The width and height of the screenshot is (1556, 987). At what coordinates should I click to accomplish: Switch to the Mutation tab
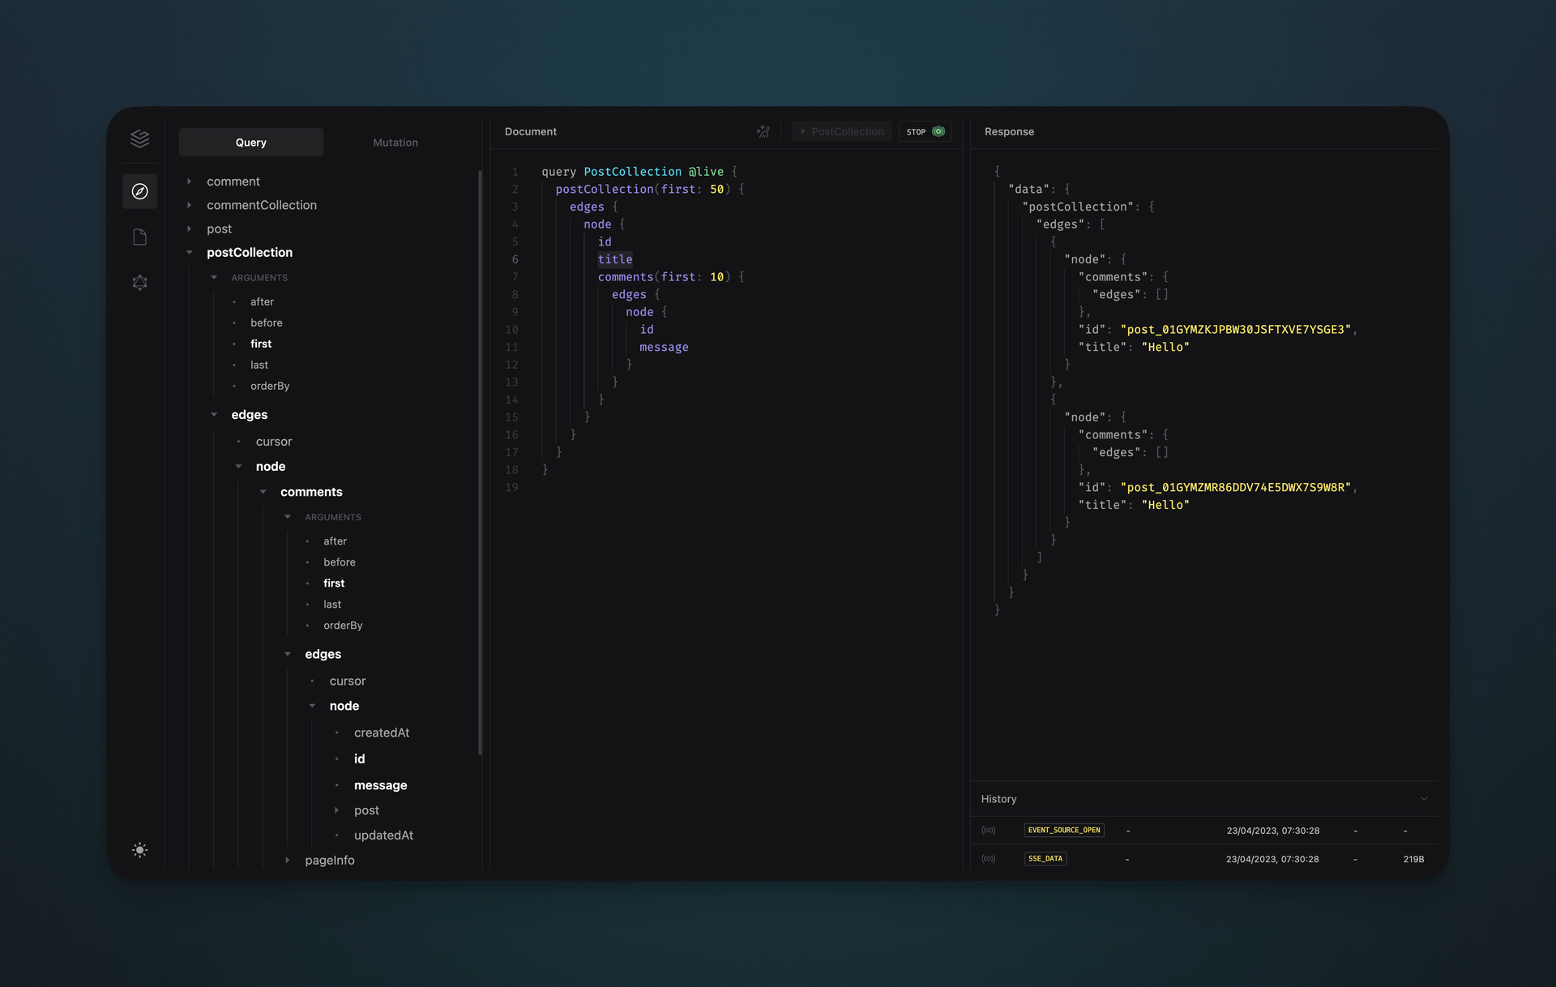tap(395, 143)
